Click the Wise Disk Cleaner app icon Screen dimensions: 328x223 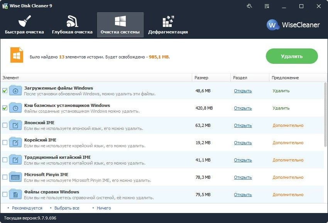(5, 6)
